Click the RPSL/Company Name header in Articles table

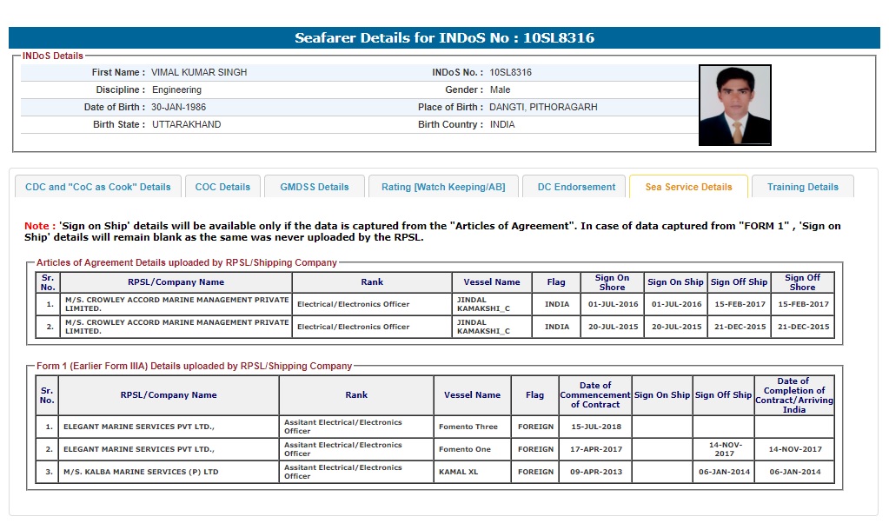point(176,282)
